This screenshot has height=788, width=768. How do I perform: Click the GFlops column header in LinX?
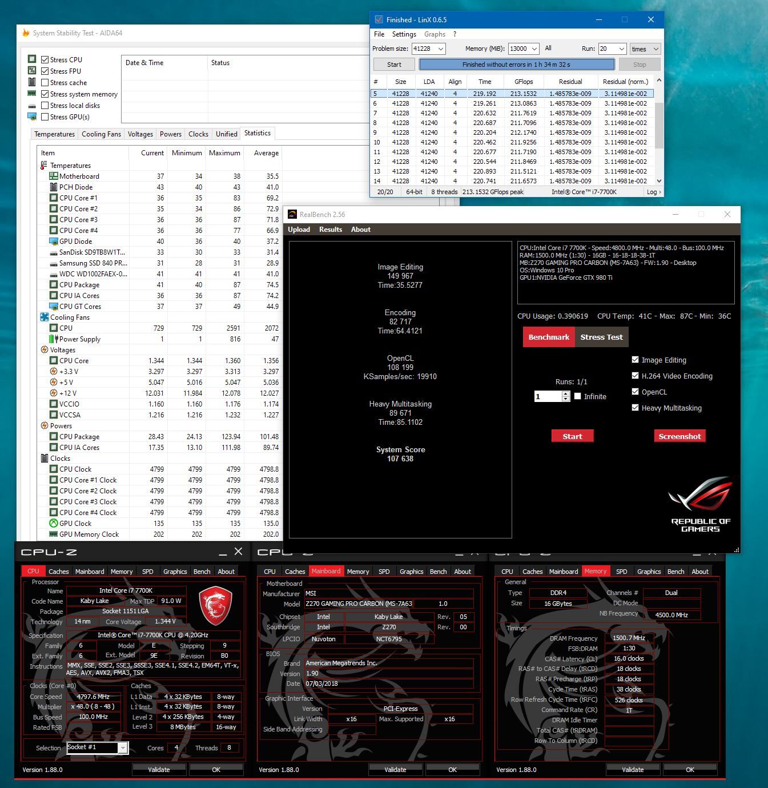523,82
